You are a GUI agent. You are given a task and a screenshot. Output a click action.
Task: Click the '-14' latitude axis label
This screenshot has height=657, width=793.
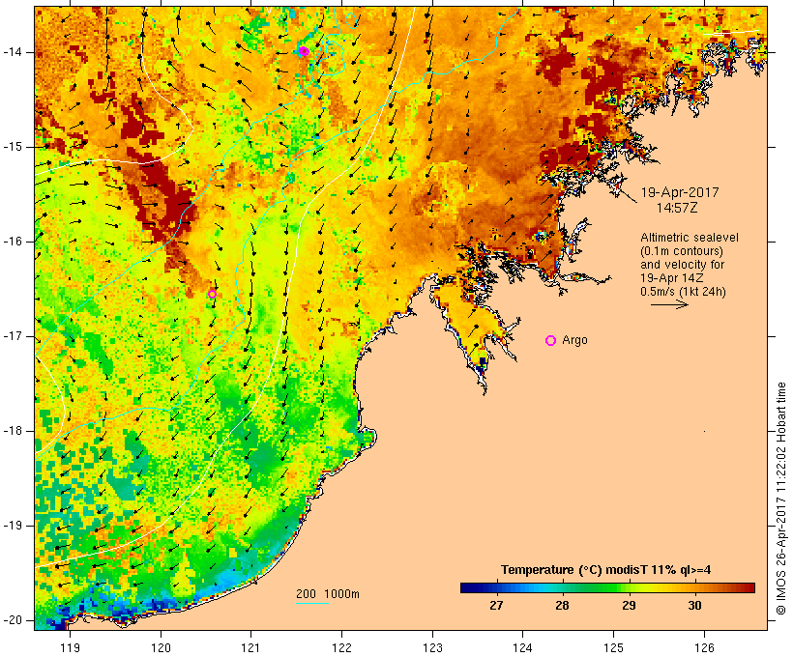[13, 52]
